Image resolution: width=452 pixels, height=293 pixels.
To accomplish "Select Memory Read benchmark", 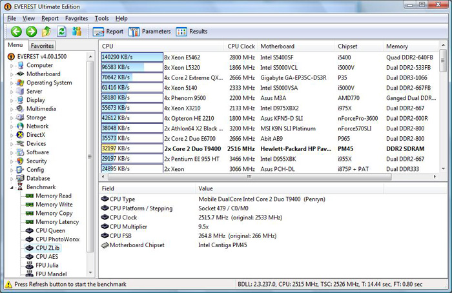I will click(x=54, y=196).
